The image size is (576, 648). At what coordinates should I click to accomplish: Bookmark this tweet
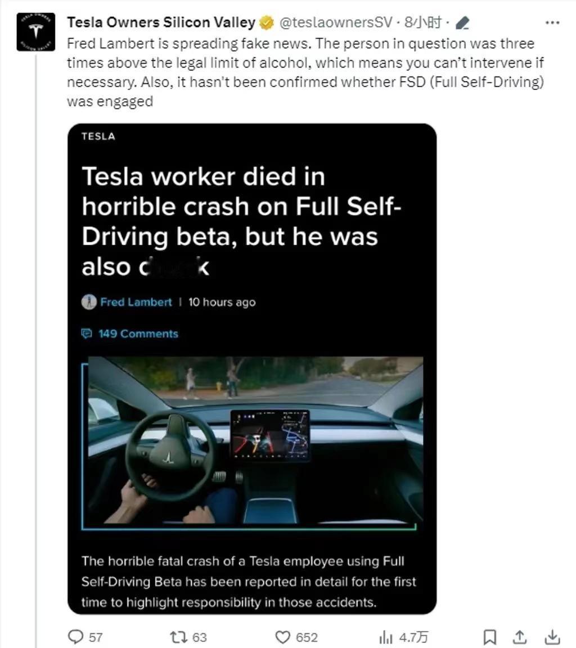point(489,637)
